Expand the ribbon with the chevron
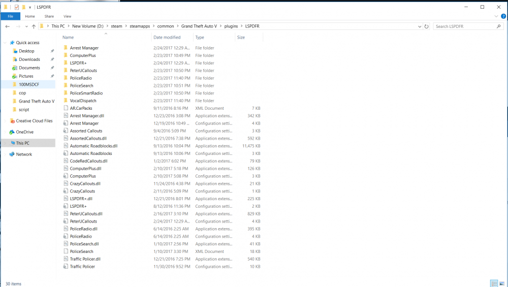 coord(496,16)
